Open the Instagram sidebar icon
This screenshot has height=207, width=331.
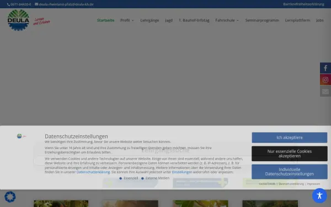click(x=325, y=79)
